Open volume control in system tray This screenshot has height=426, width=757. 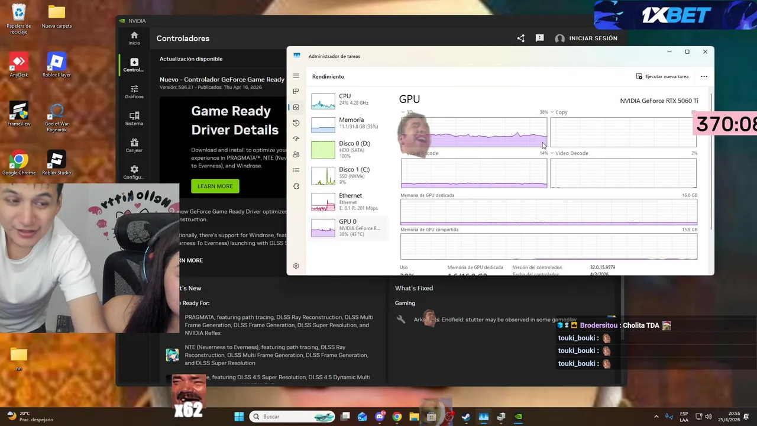tap(709, 417)
